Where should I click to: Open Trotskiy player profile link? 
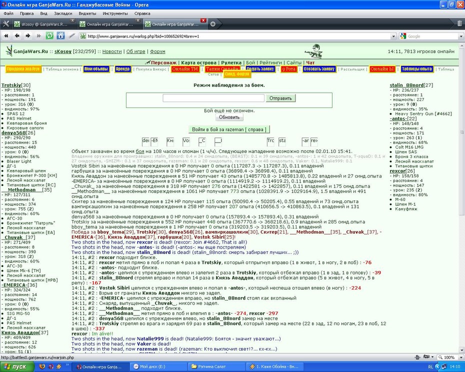(11, 85)
